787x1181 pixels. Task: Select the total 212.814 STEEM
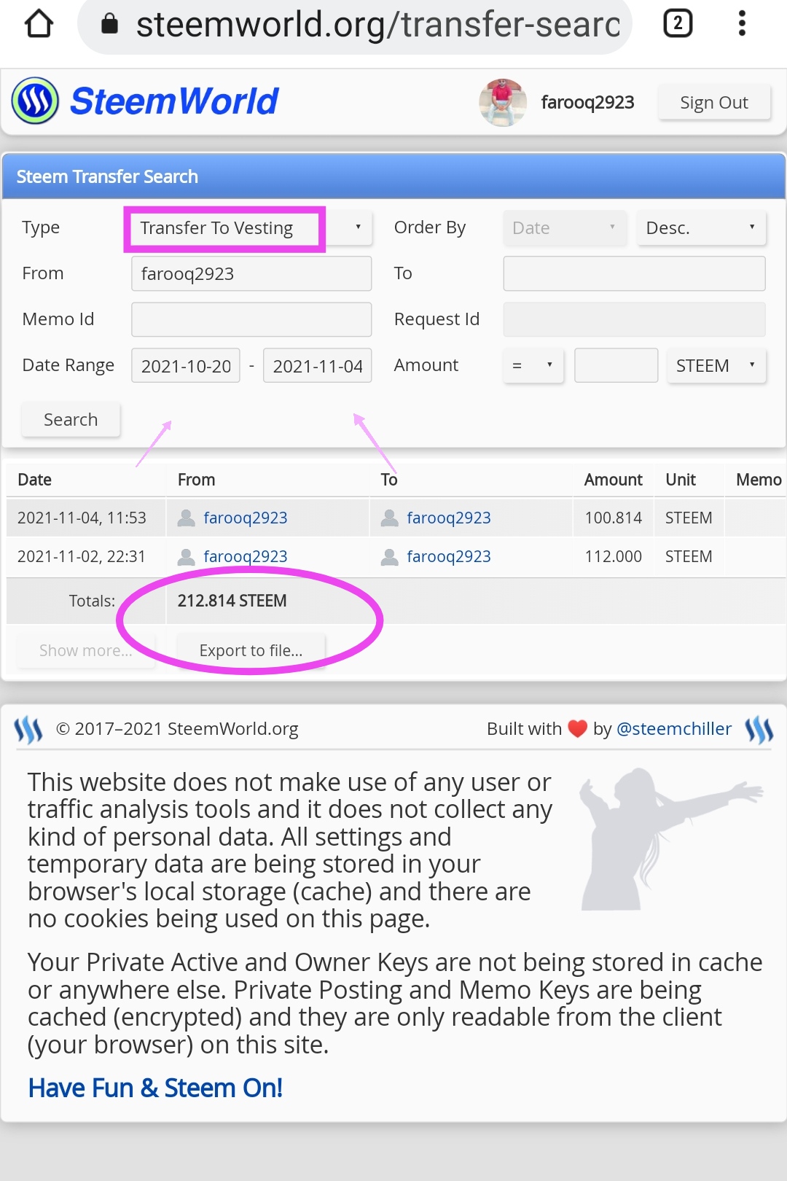[x=232, y=601]
